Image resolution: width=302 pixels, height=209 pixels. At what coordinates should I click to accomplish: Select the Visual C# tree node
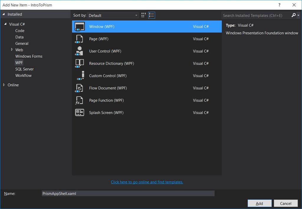tap(17, 24)
